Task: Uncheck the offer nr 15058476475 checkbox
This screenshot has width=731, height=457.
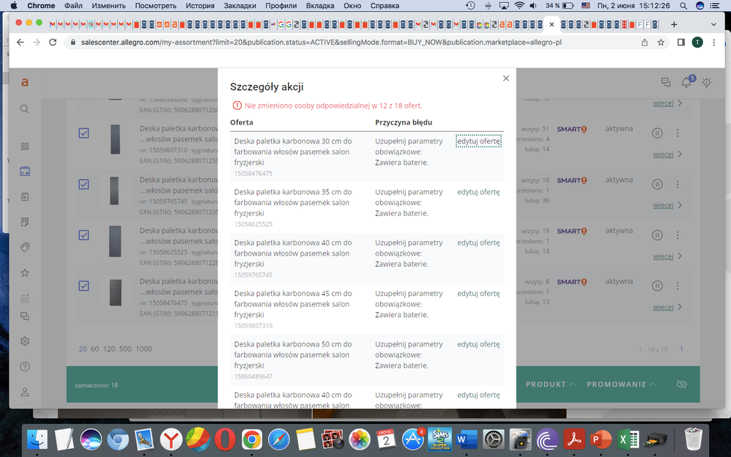Action: [x=84, y=286]
